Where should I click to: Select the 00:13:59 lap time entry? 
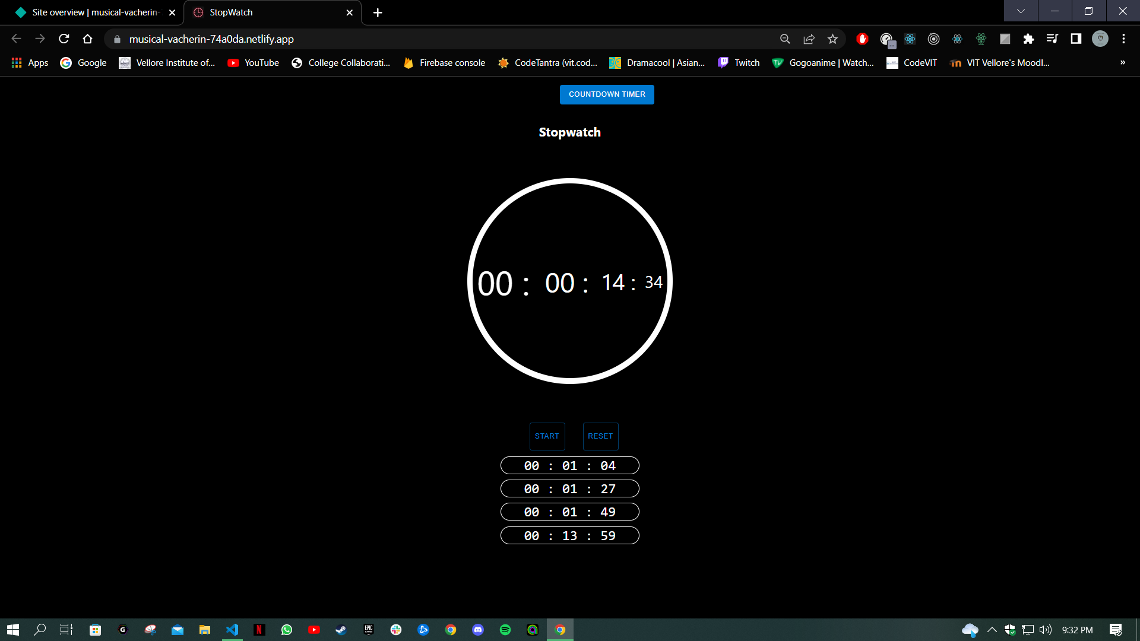click(569, 535)
